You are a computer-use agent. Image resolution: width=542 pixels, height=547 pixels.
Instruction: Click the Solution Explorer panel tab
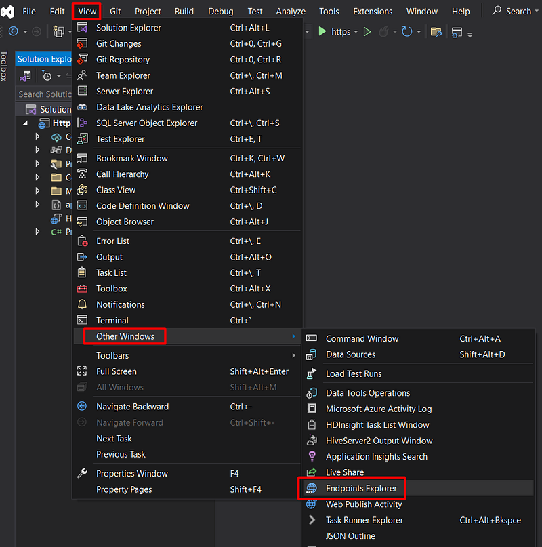(x=44, y=58)
